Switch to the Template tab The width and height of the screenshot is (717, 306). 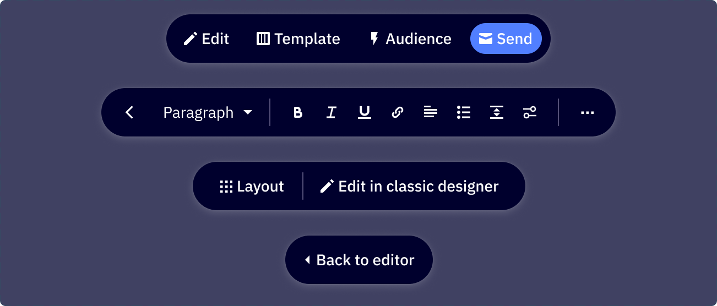coord(298,39)
